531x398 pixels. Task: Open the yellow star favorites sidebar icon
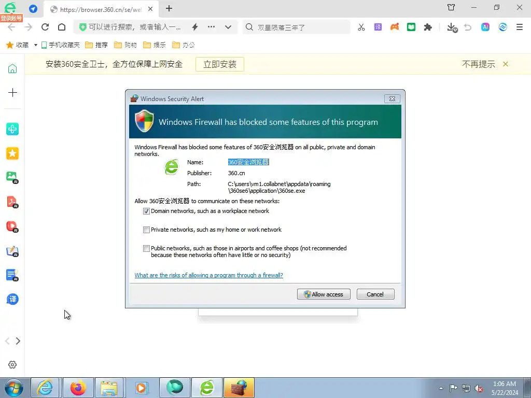pos(12,153)
